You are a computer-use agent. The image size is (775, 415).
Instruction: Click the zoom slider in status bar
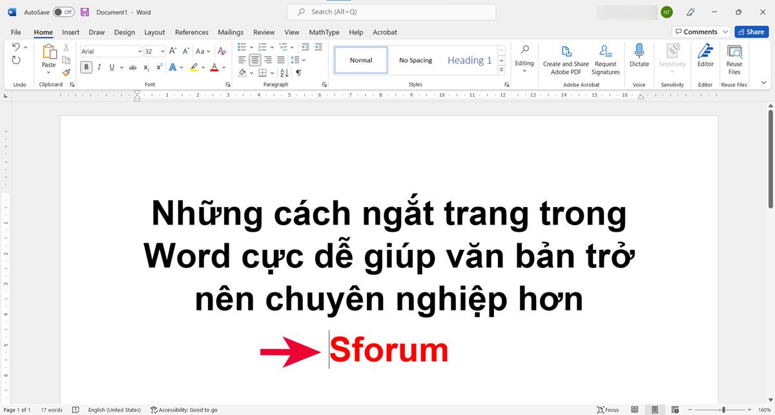pyautogui.click(x=723, y=410)
